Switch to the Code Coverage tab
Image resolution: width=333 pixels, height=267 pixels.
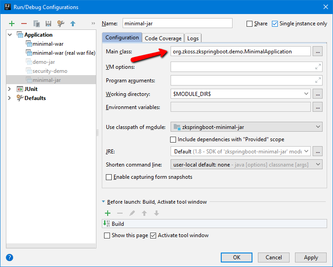[x=163, y=38]
